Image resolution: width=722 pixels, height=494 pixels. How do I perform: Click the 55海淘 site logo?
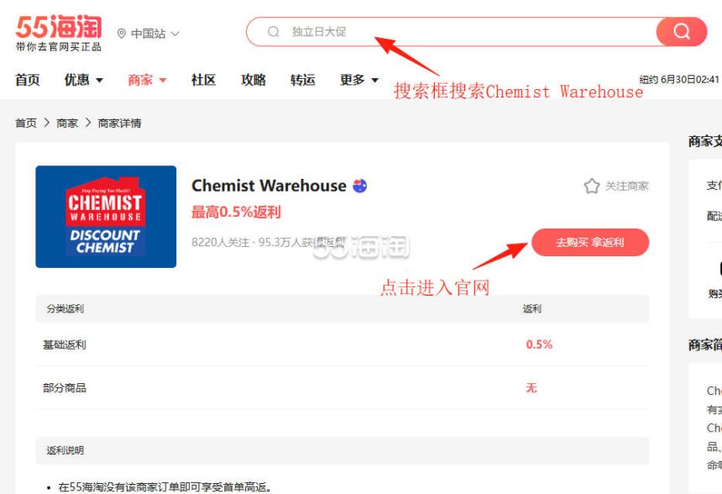(59, 33)
